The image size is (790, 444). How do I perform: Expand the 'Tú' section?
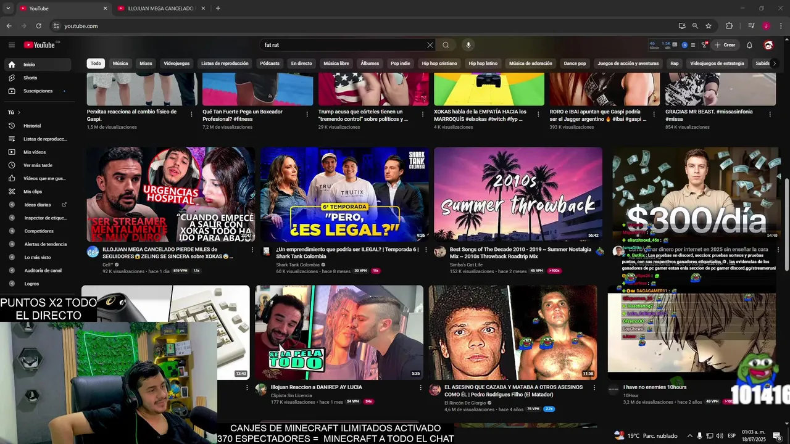(14, 112)
